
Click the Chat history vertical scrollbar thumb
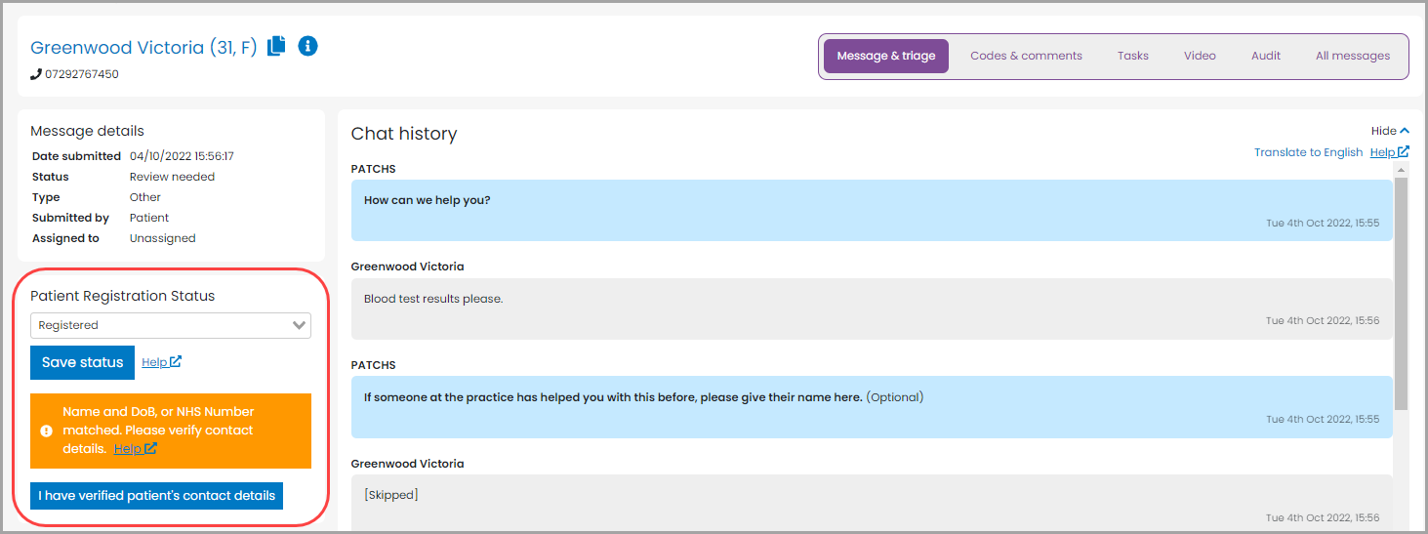(1401, 293)
